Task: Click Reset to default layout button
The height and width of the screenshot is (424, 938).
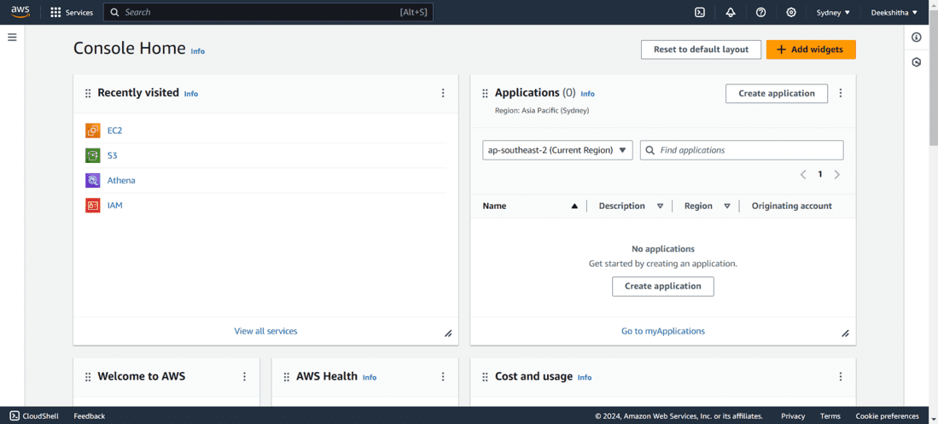Action: tap(701, 49)
